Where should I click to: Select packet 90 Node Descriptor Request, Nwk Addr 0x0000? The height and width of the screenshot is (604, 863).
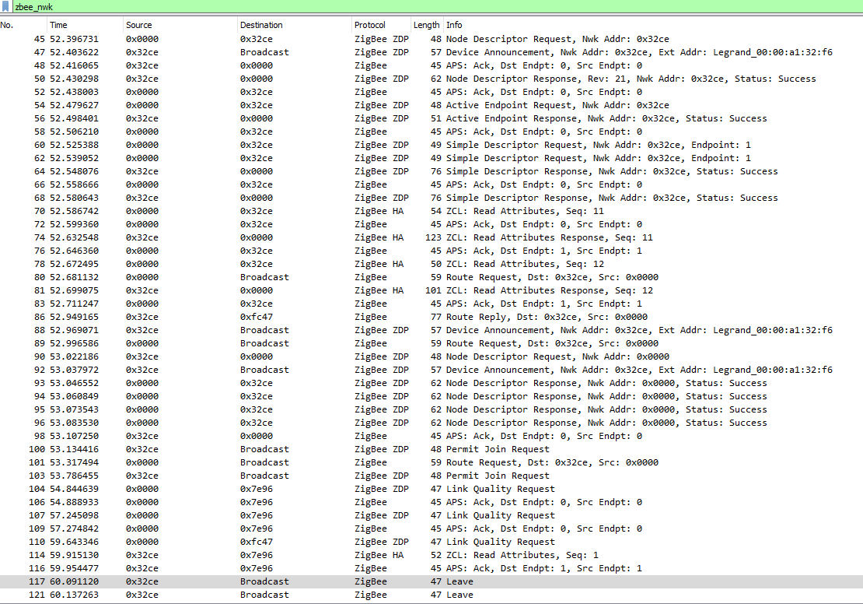(432, 356)
